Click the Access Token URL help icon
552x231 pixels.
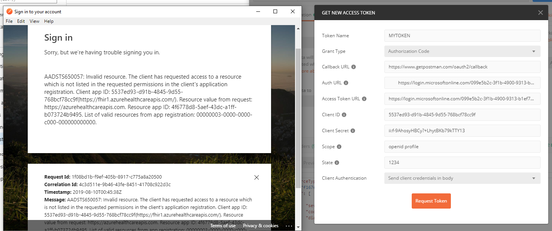(364, 98)
